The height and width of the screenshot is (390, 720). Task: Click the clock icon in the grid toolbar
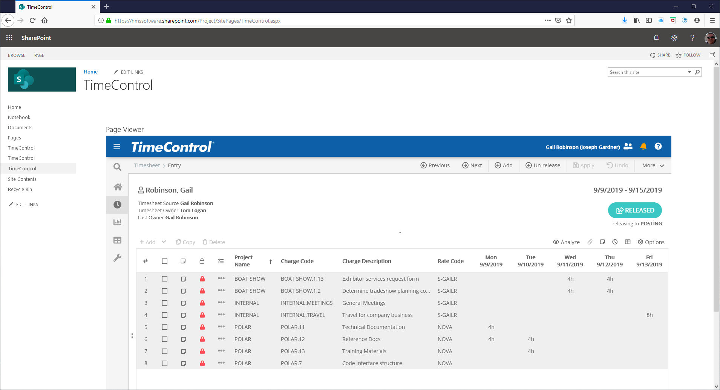(615, 242)
